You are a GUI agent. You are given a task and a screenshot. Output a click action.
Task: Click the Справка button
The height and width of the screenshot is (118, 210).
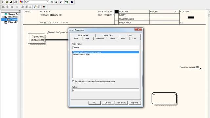pyautogui.click(x=135, y=103)
